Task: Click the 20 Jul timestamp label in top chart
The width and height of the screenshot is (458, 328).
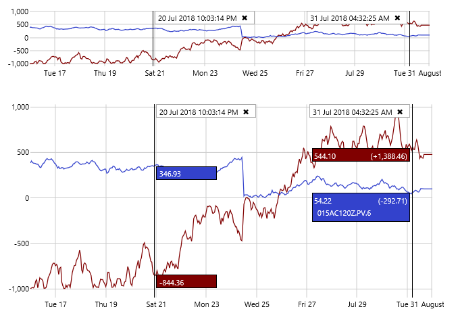Action: click(x=197, y=18)
